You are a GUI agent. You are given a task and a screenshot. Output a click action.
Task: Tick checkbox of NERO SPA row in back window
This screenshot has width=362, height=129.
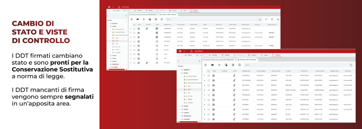pos(134,29)
